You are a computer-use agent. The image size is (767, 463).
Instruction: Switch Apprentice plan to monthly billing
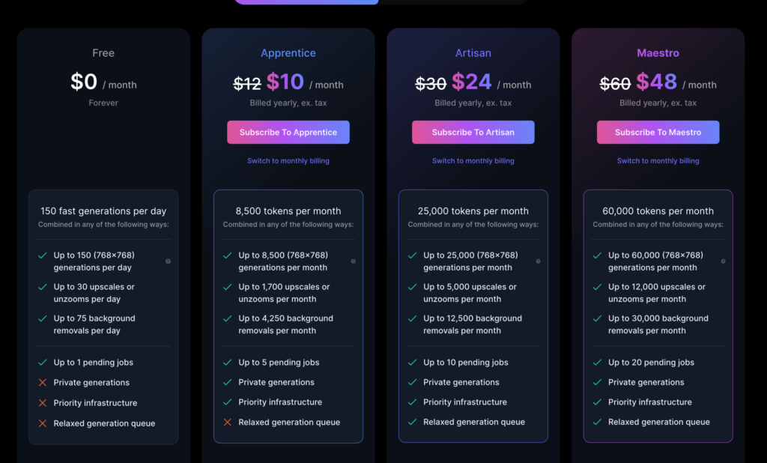tap(288, 160)
